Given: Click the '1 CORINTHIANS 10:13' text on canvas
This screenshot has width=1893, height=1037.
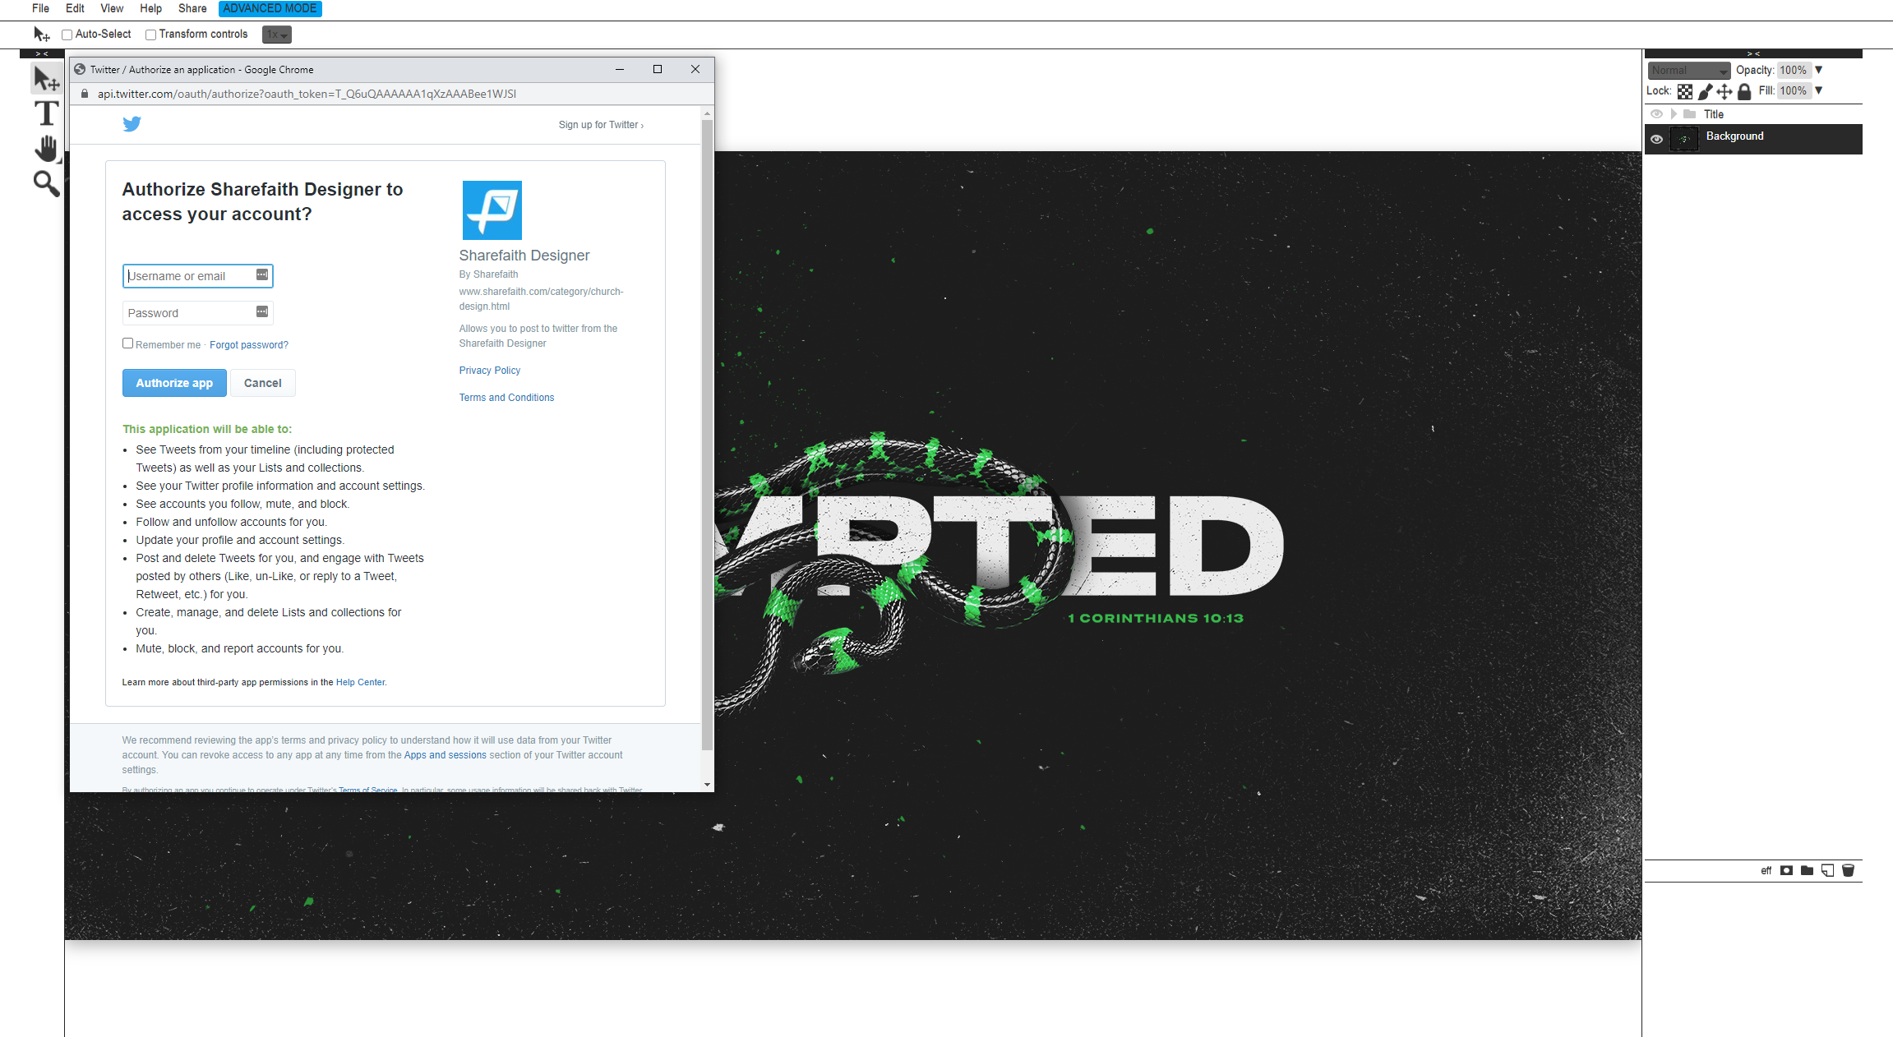Looking at the screenshot, I should click(x=1156, y=619).
